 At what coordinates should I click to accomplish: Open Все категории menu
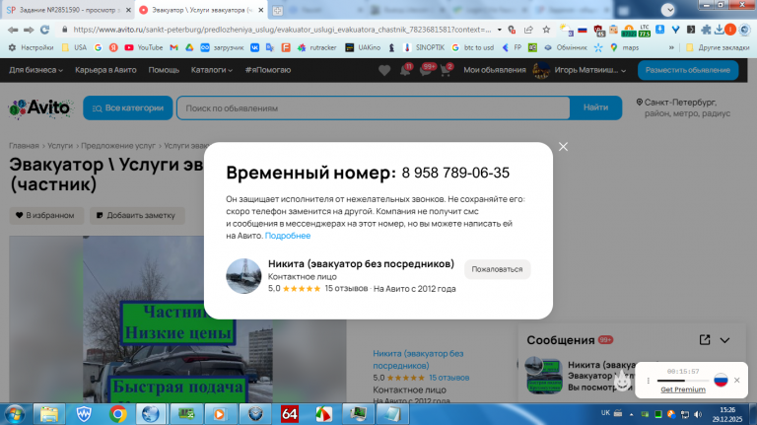pyautogui.click(x=128, y=107)
